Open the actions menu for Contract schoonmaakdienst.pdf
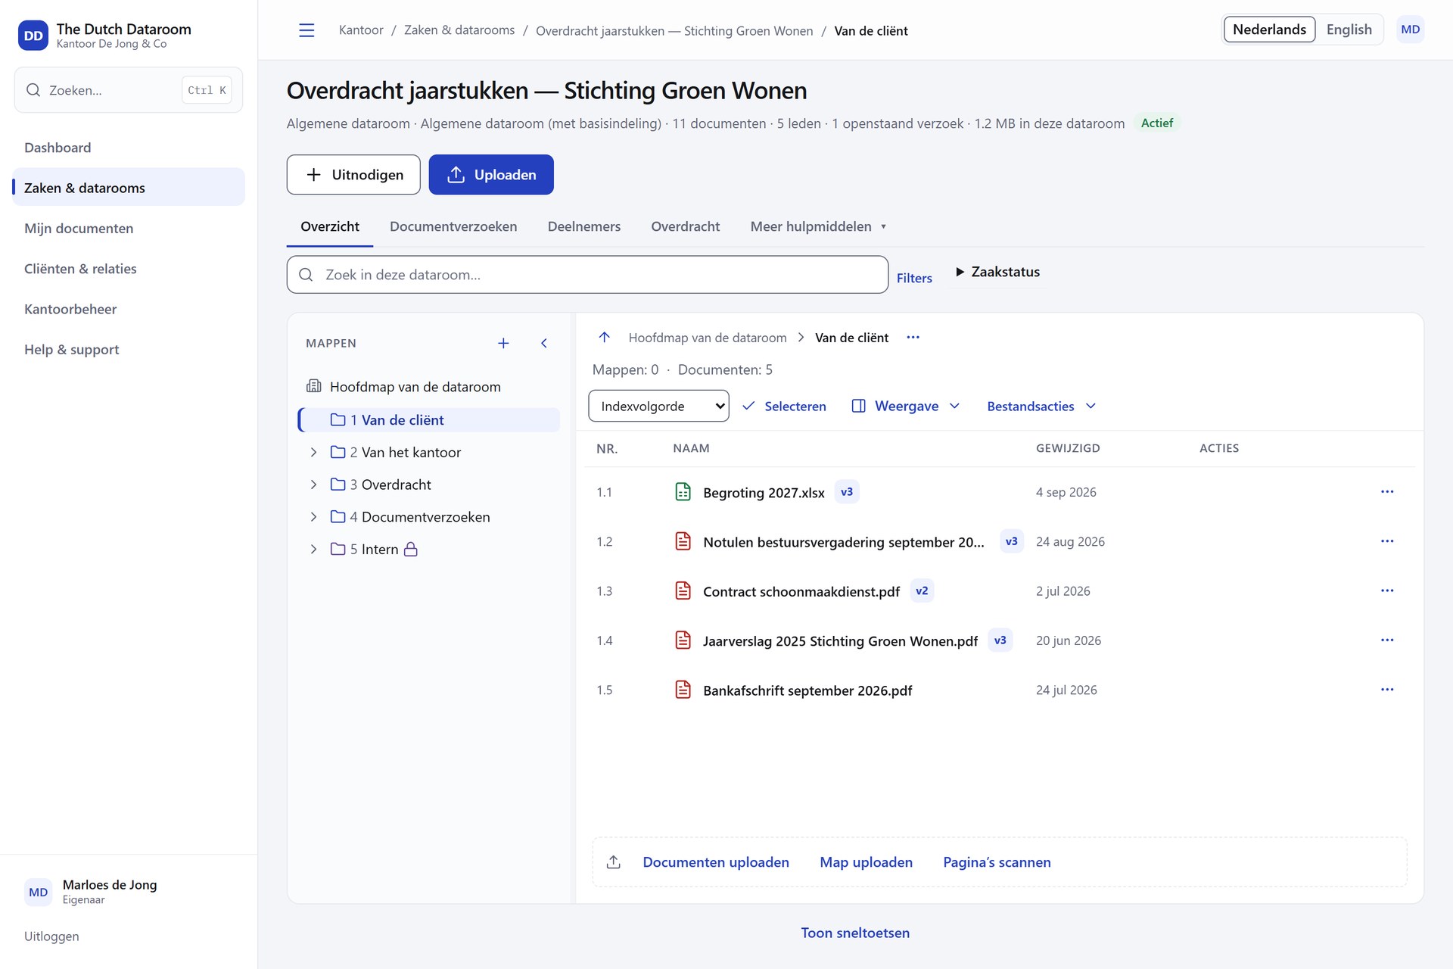The image size is (1453, 969). pyautogui.click(x=1387, y=590)
